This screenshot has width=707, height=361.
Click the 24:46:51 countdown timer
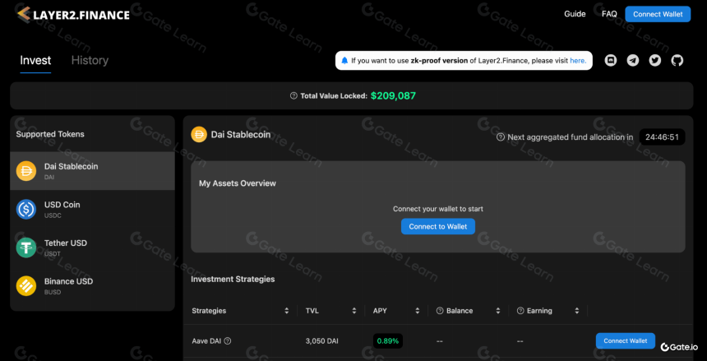pos(662,137)
